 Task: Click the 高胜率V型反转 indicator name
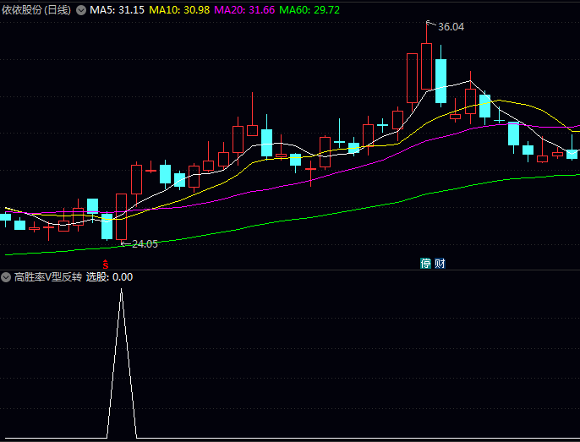tap(47, 277)
